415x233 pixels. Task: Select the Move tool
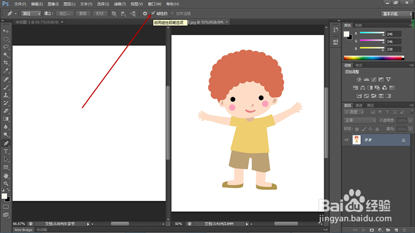coord(6,31)
